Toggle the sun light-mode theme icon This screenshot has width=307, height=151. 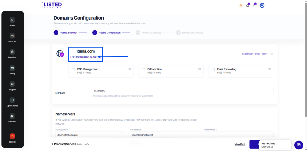click(x=240, y=5)
